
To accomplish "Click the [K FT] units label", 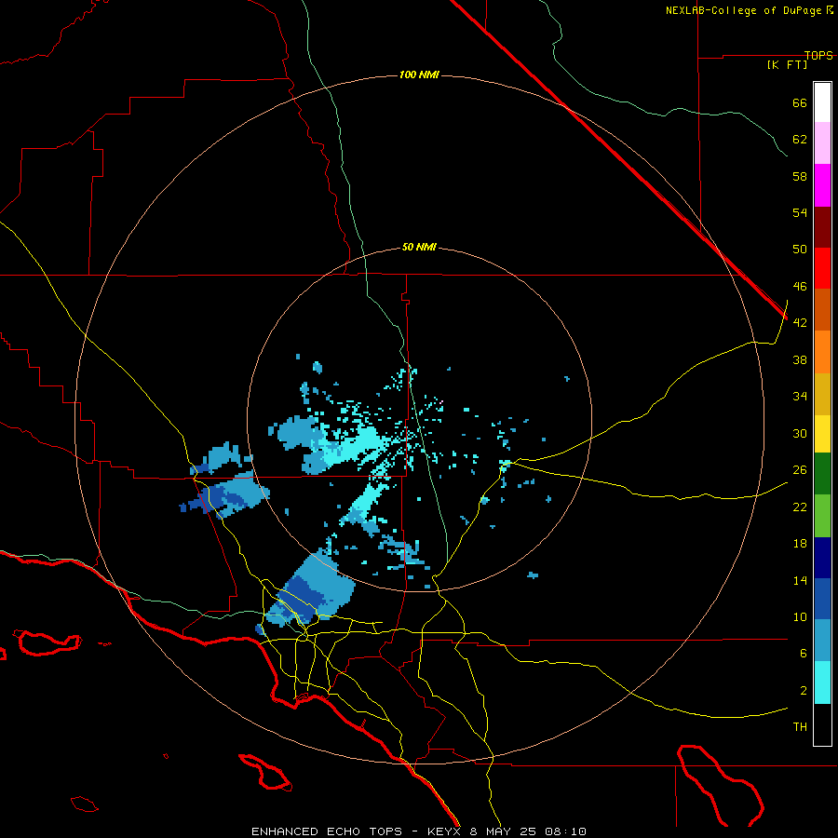I will point(787,64).
